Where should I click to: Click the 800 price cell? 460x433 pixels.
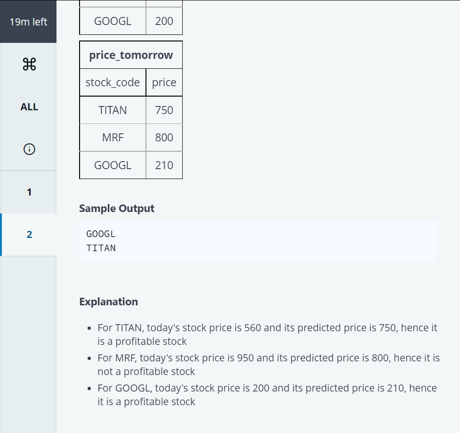coord(164,138)
